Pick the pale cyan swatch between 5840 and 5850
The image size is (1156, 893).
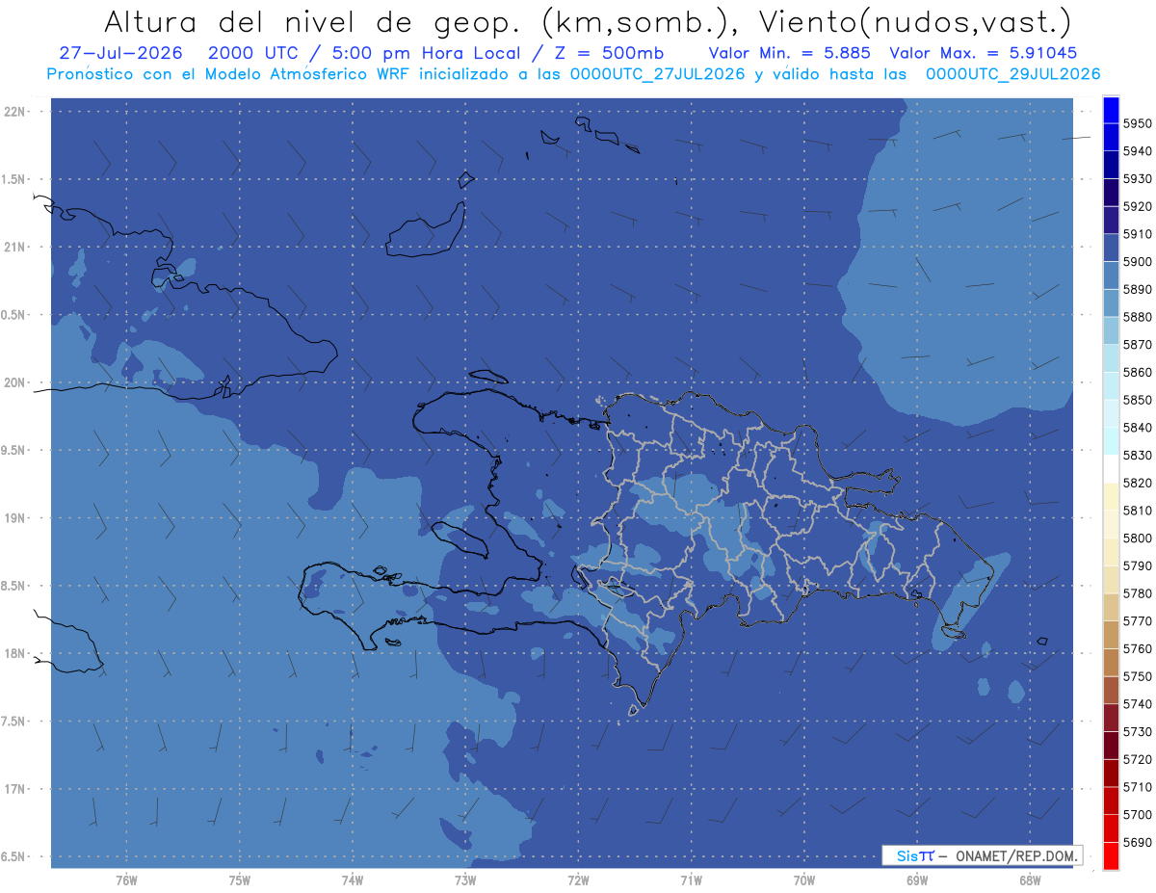[x=1111, y=413]
